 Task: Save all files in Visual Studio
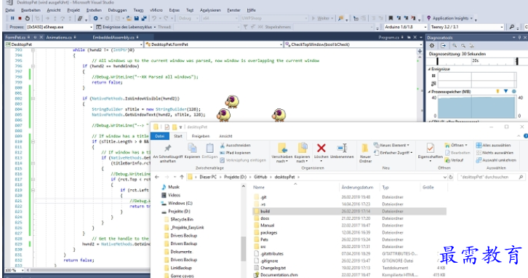pos(144,18)
